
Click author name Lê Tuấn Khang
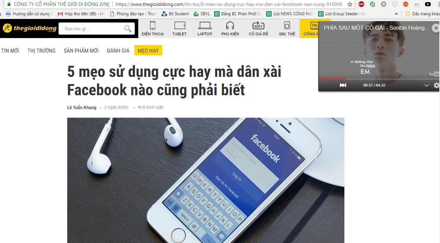82,107
